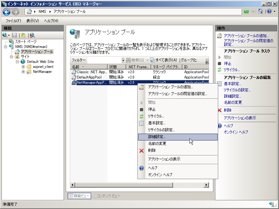This screenshot has width=279, height=209.
Task: Click the context menu stop square icon
Action: [x=142, y=109]
